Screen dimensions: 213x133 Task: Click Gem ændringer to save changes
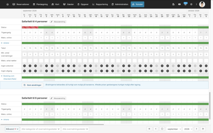coord(32,85)
